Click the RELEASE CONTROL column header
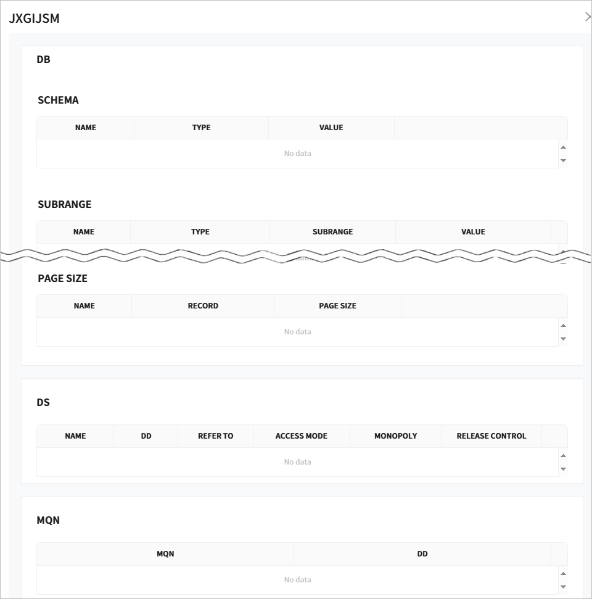Viewport: 592px width, 599px height. [x=491, y=436]
